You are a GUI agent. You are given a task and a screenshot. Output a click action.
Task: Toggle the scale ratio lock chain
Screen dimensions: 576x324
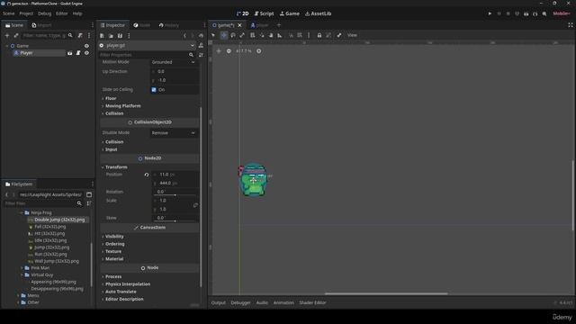coord(195,205)
